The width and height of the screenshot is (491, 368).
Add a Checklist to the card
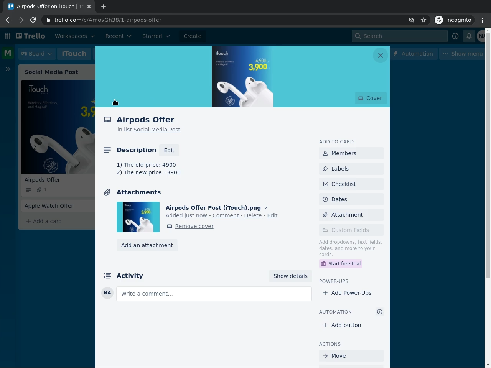(x=351, y=184)
